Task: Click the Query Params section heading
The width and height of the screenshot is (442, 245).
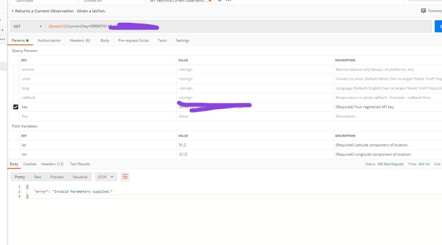Action: coord(25,51)
